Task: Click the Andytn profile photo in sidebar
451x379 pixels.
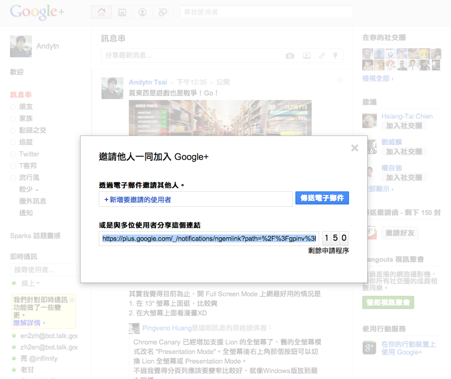Action: tap(21, 46)
